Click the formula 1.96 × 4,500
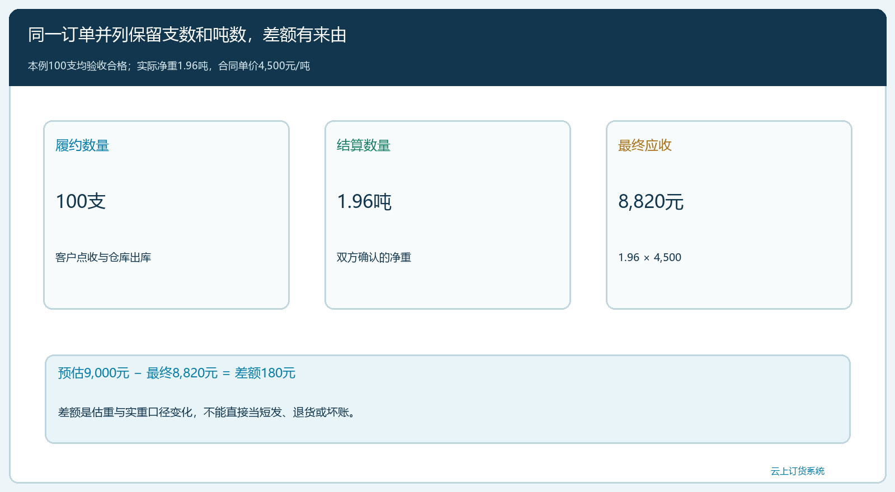This screenshot has height=492, width=895. [650, 257]
